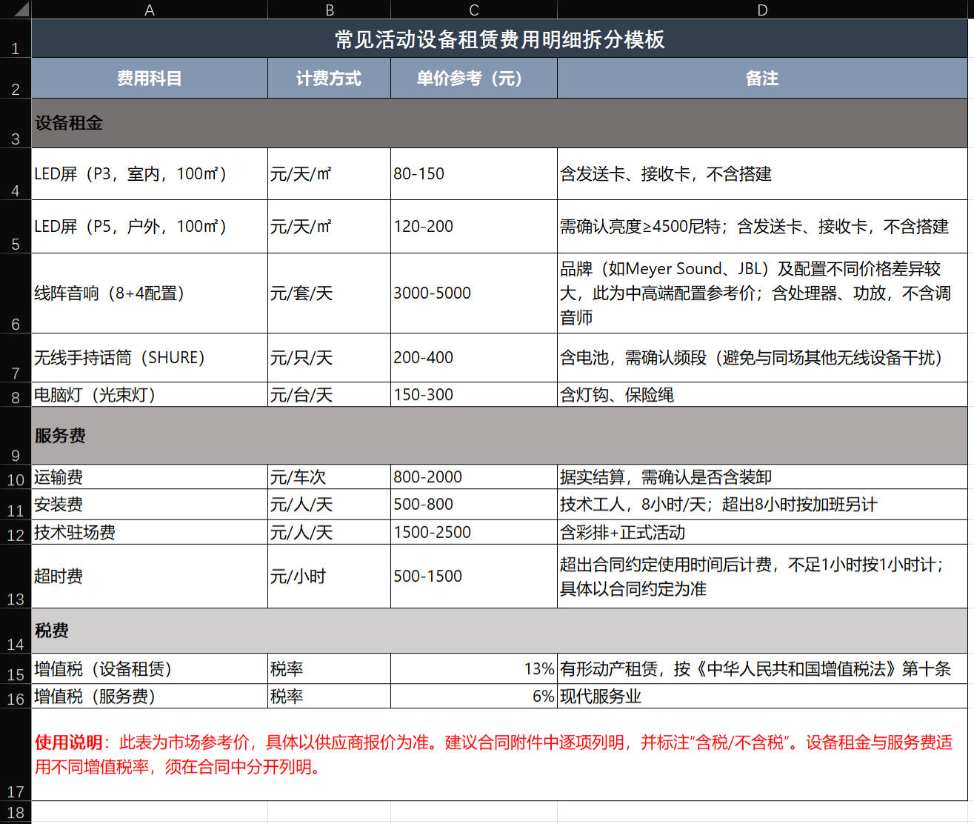Viewport: 974px width, 824px height.
Task: Select row 1 header
Action: click(x=16, y=39)
